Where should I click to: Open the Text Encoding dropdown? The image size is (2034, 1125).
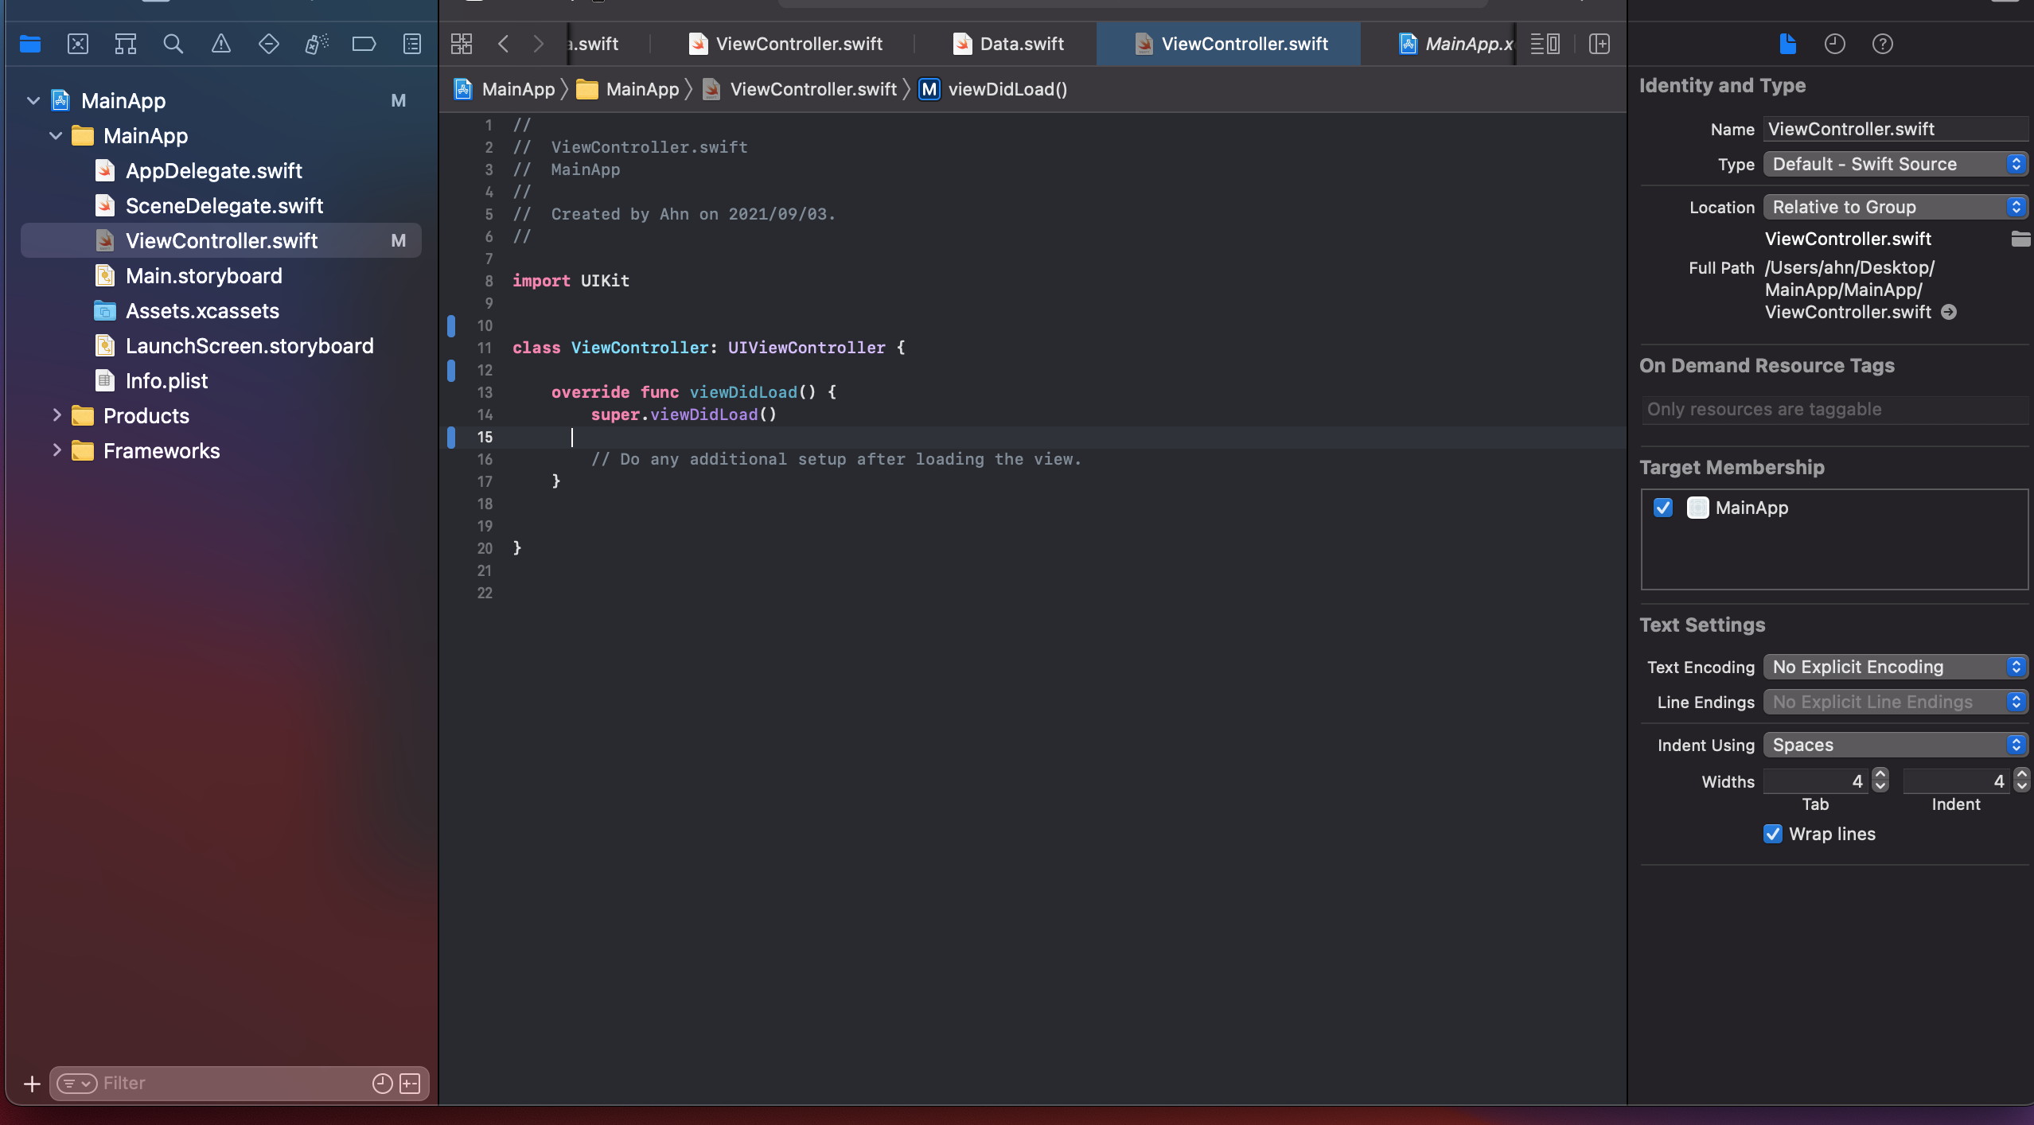1896,667
